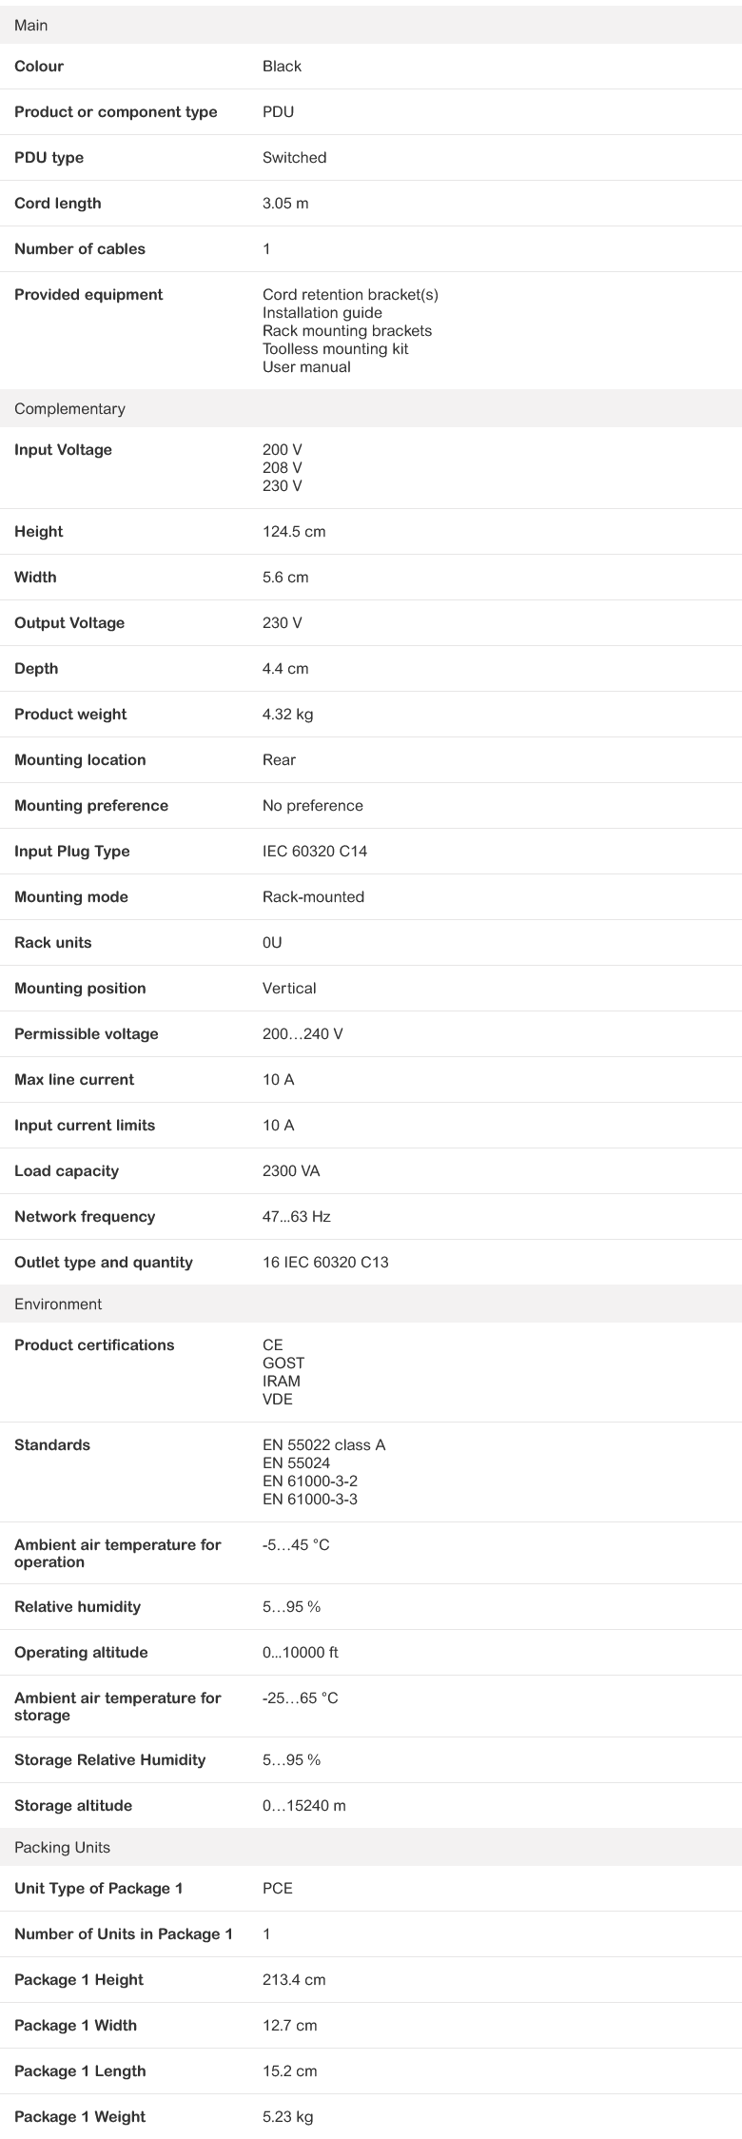Click the Cord length value 3.05 m

285,204
